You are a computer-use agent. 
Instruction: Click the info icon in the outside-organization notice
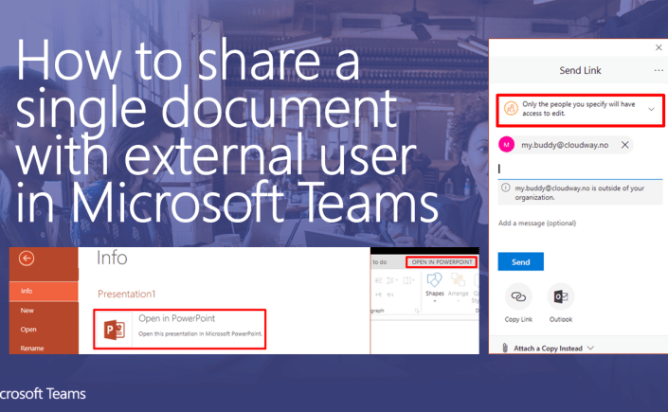tap(505, 189)
